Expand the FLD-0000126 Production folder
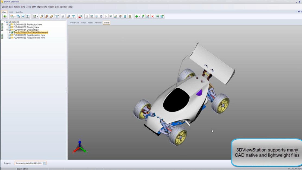Image resolution: width=302 pixels, height=170 pixels. point(7,24)
